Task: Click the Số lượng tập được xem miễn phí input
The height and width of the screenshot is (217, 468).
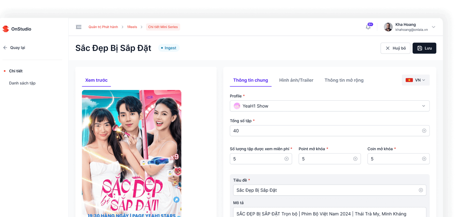Action: pos(261,159)
